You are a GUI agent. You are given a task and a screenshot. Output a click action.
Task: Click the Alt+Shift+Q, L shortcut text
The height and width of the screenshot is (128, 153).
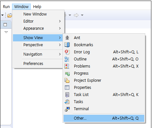[126, 52]
